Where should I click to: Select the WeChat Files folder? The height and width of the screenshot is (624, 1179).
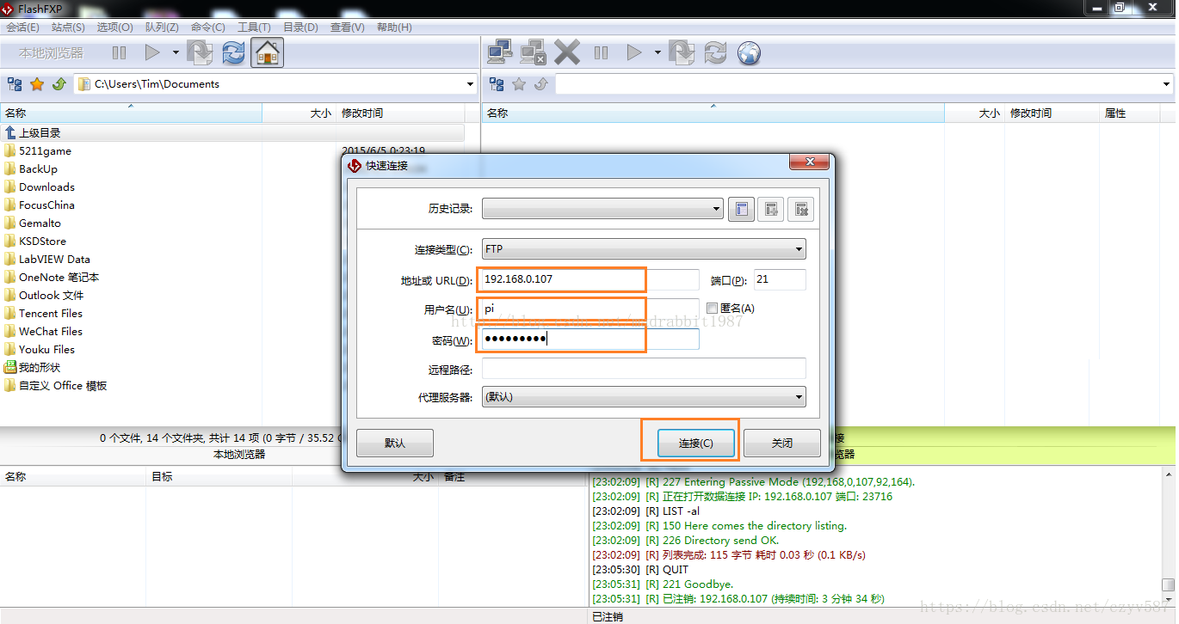[51, 332]
